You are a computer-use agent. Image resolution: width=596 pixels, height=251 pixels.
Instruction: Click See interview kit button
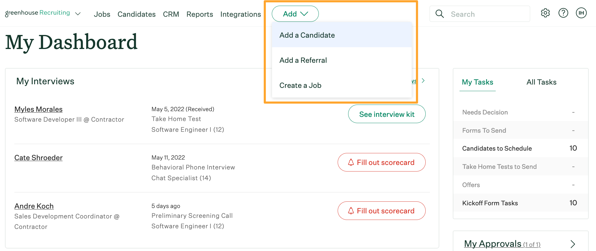click(386, 114)
